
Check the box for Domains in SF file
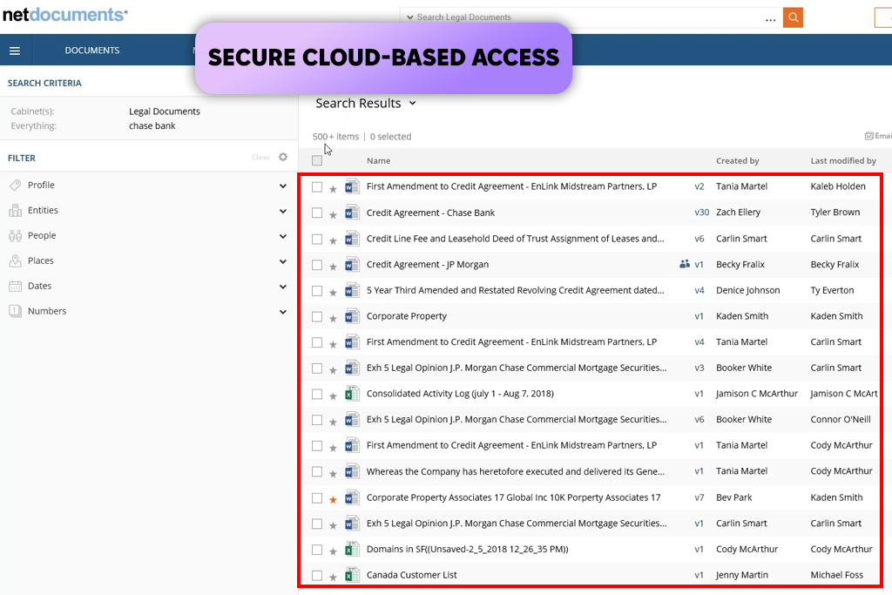point(317,550)
